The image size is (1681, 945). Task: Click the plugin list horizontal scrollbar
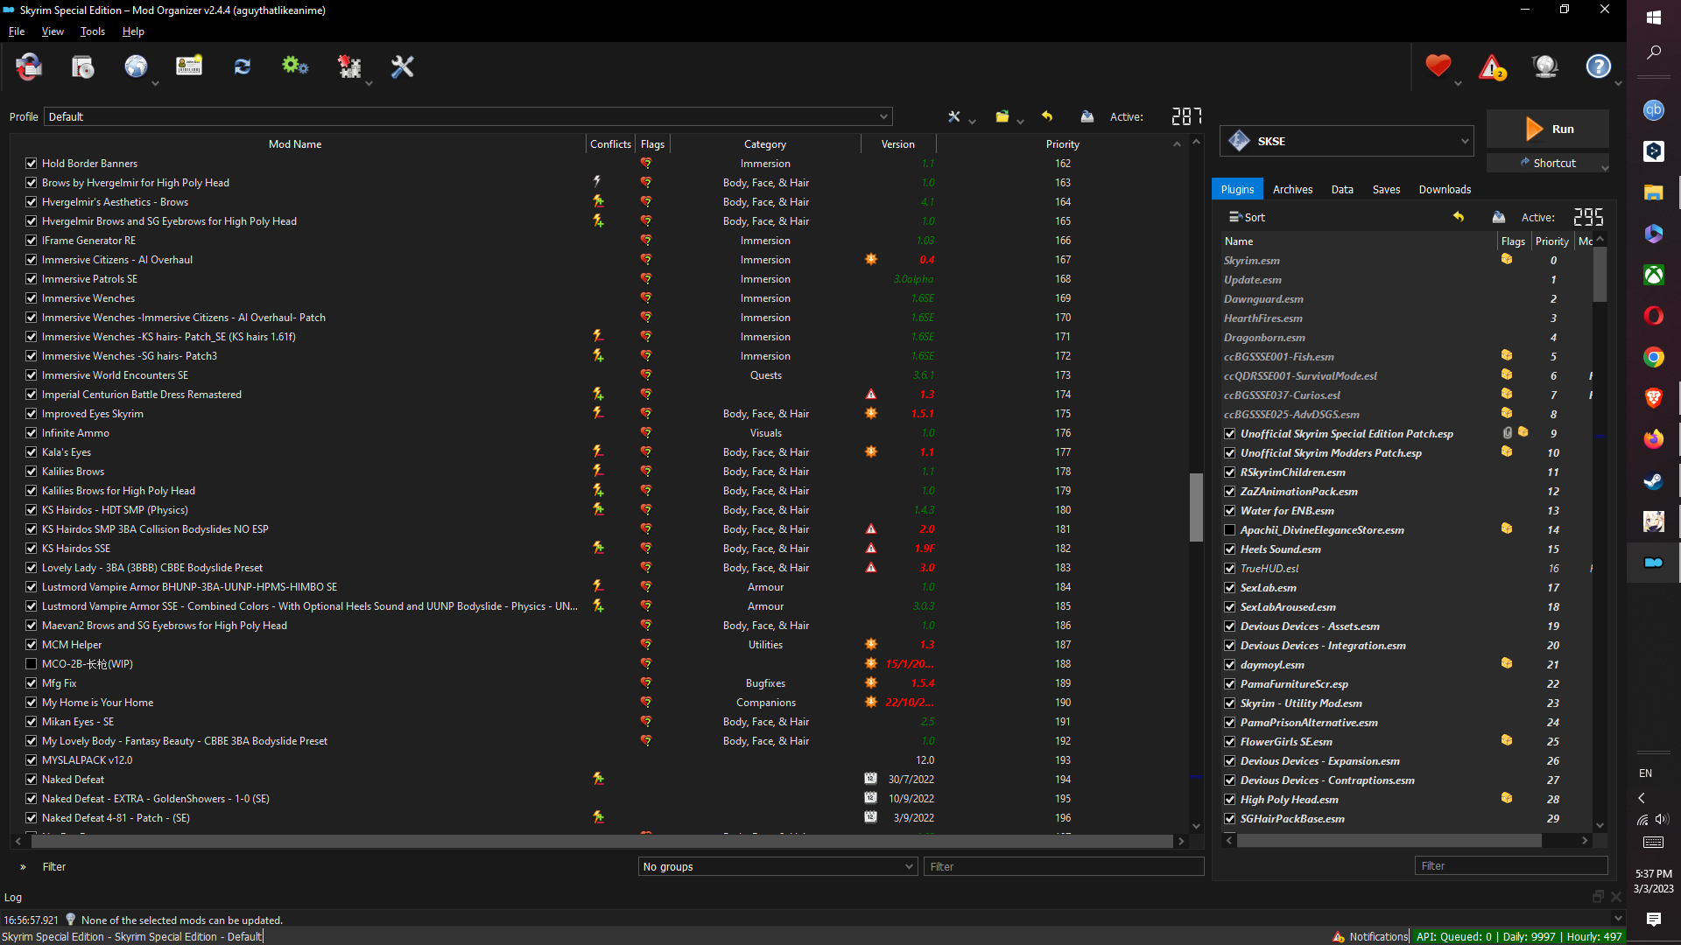click(1389, 840)
